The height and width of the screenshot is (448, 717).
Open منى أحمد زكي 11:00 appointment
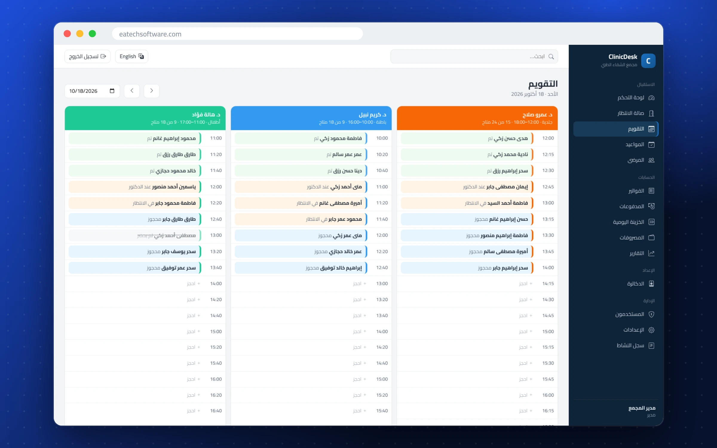point(301,187)
